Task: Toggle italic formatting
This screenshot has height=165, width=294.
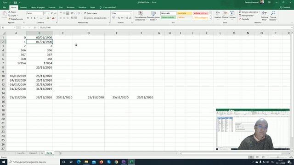Action: click(31, 18)
